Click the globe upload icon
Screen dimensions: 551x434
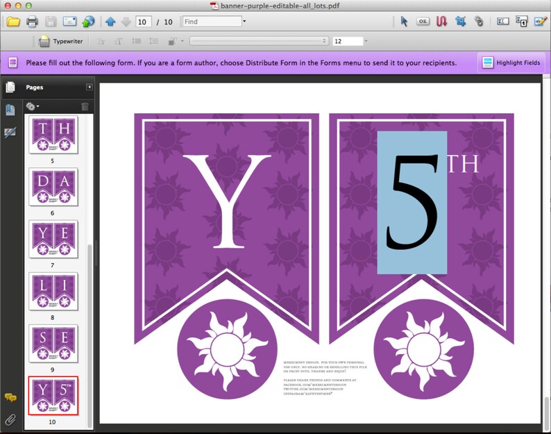(x=88, y=22)
